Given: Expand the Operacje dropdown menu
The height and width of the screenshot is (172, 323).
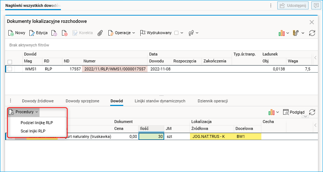Looking at the screenshot, I should coord(121,33).
